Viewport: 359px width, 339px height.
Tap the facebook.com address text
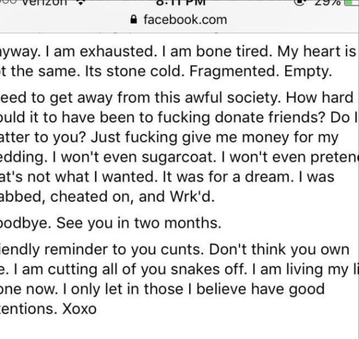click(185, 19)
